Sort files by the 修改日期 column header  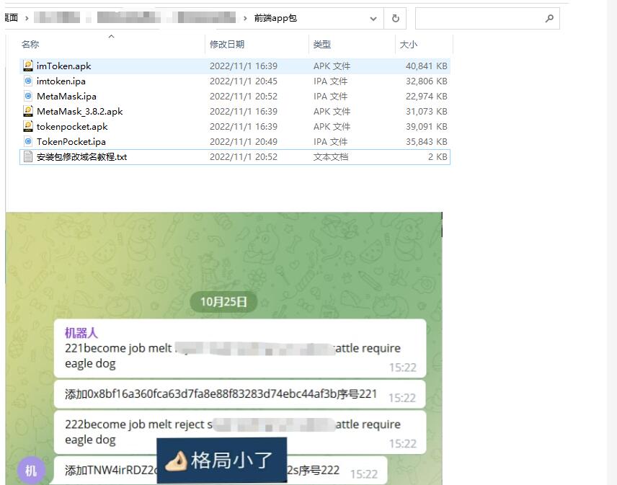click(227, 44)
